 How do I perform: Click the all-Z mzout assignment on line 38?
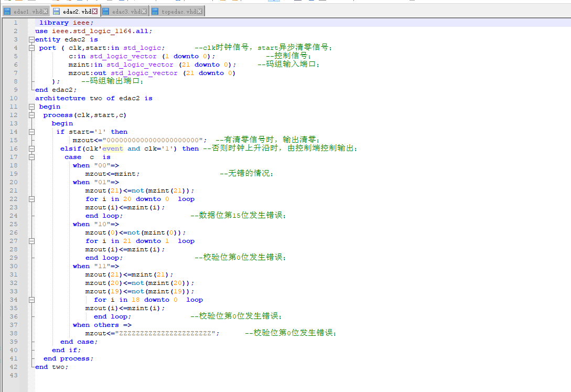click(153, 333)
